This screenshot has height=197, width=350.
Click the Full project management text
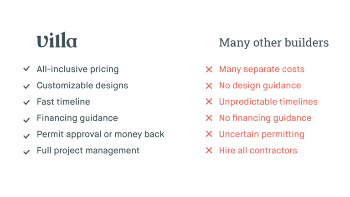pos(88,151)
